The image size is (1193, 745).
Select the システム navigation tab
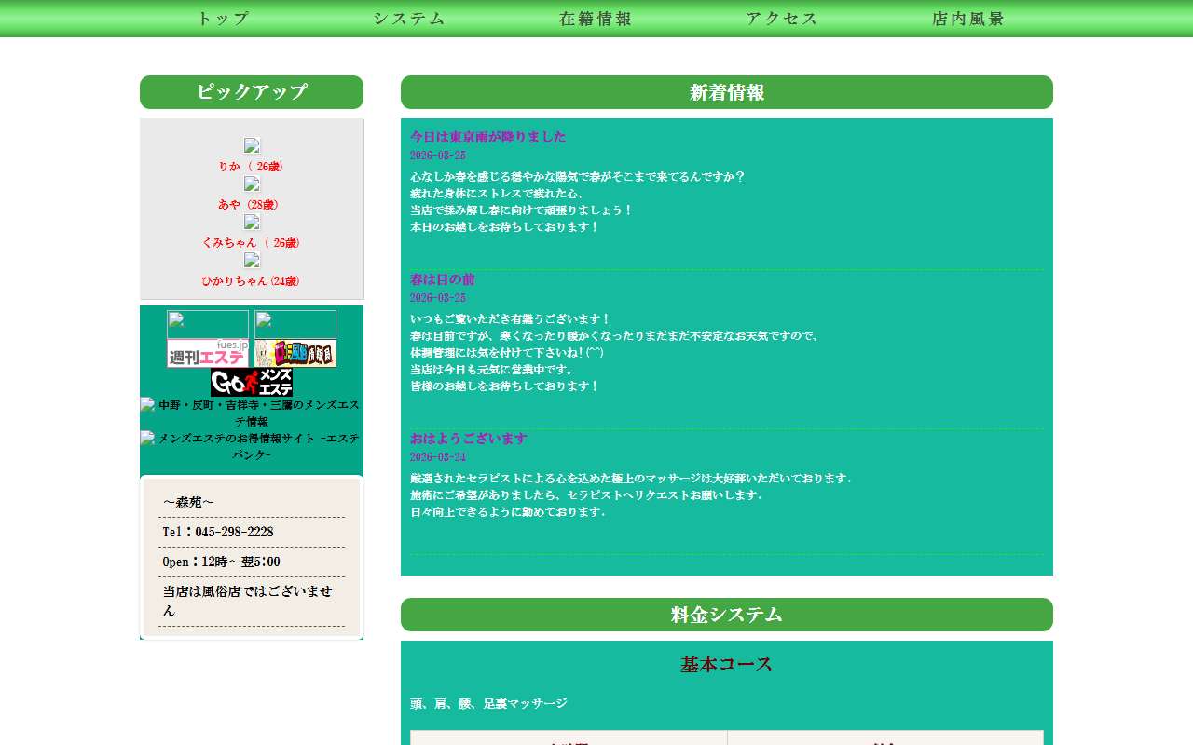(x=408, y=18)
